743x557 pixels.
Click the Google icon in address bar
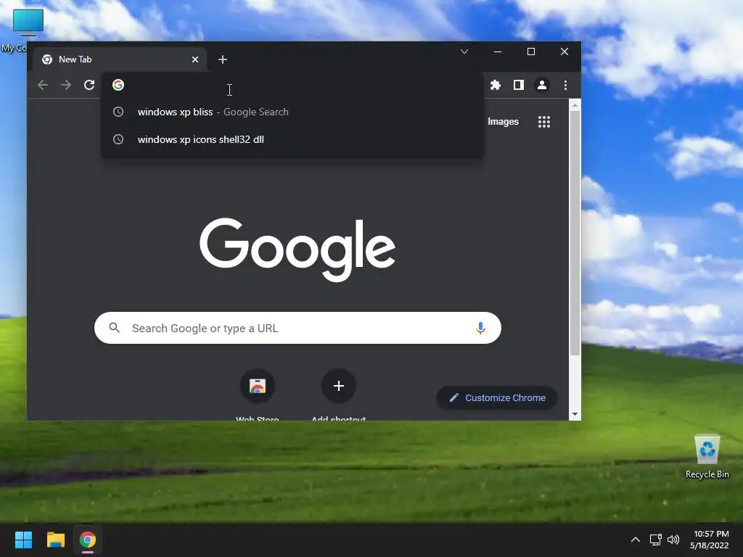point(118,85)
